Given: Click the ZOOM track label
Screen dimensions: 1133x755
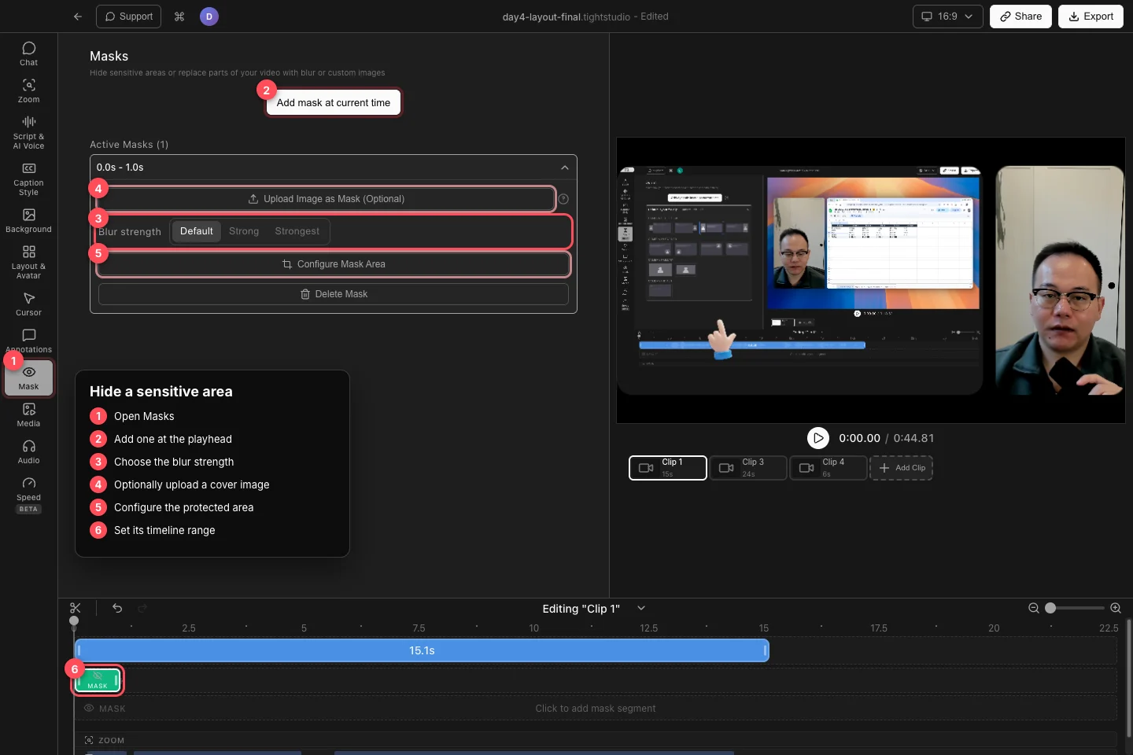Looking at the screenshot, I should click(x=111, y=741).
